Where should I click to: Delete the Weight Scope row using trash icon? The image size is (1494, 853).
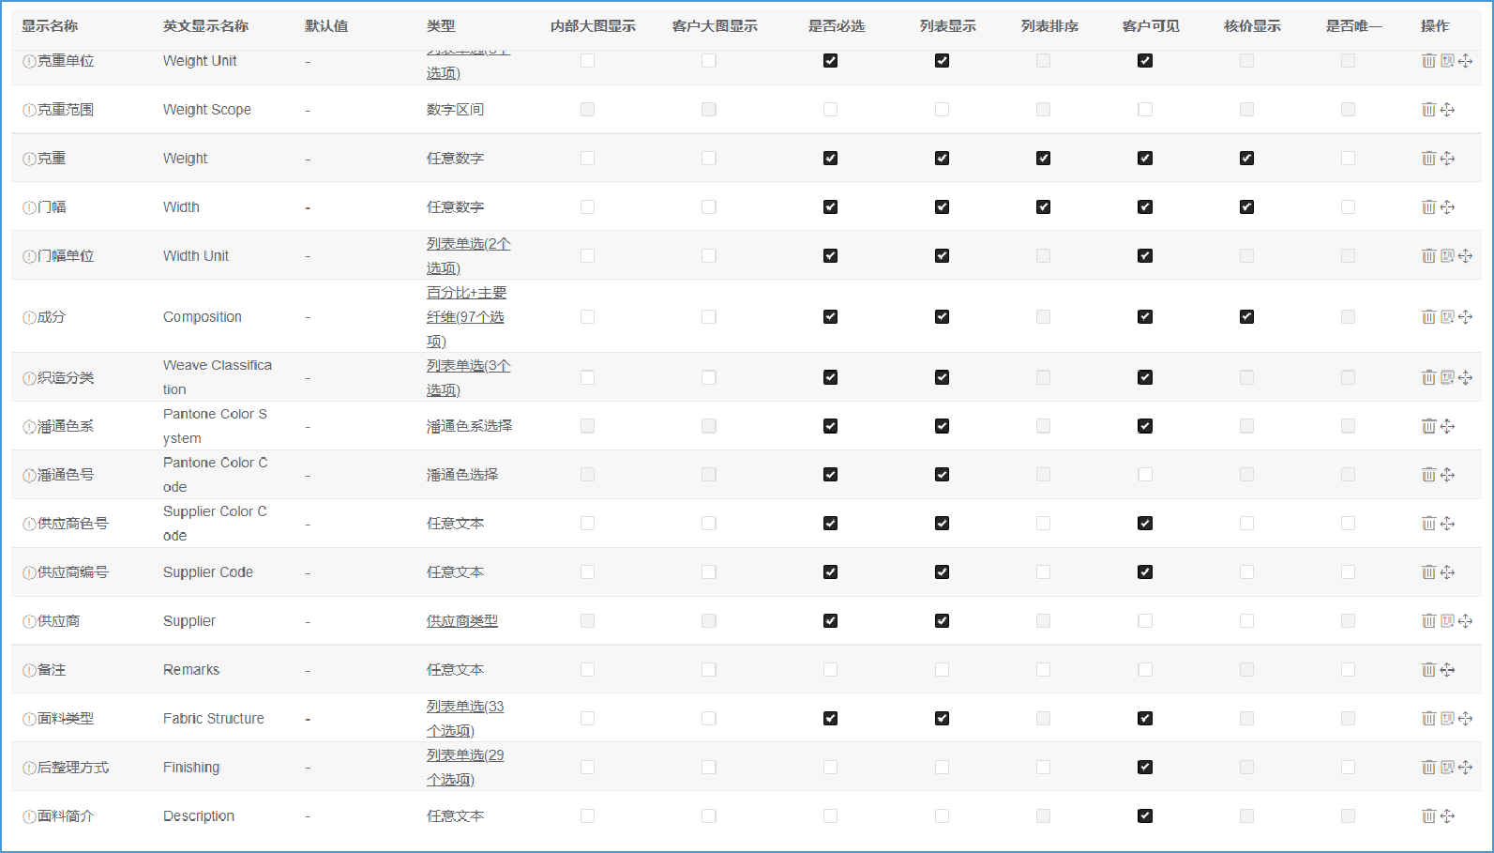coord(1428,110)
